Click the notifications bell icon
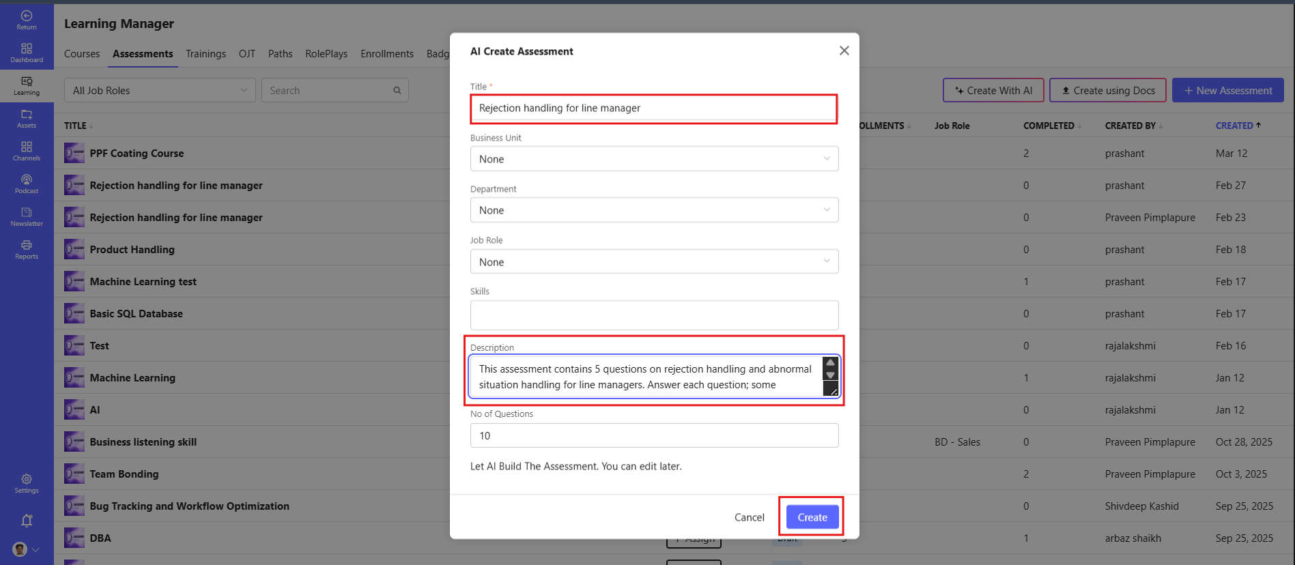1295x565 pixels. tap(27, 521)
